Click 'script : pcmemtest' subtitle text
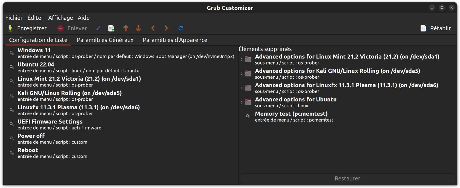460x188 pixels. (313, 120)
